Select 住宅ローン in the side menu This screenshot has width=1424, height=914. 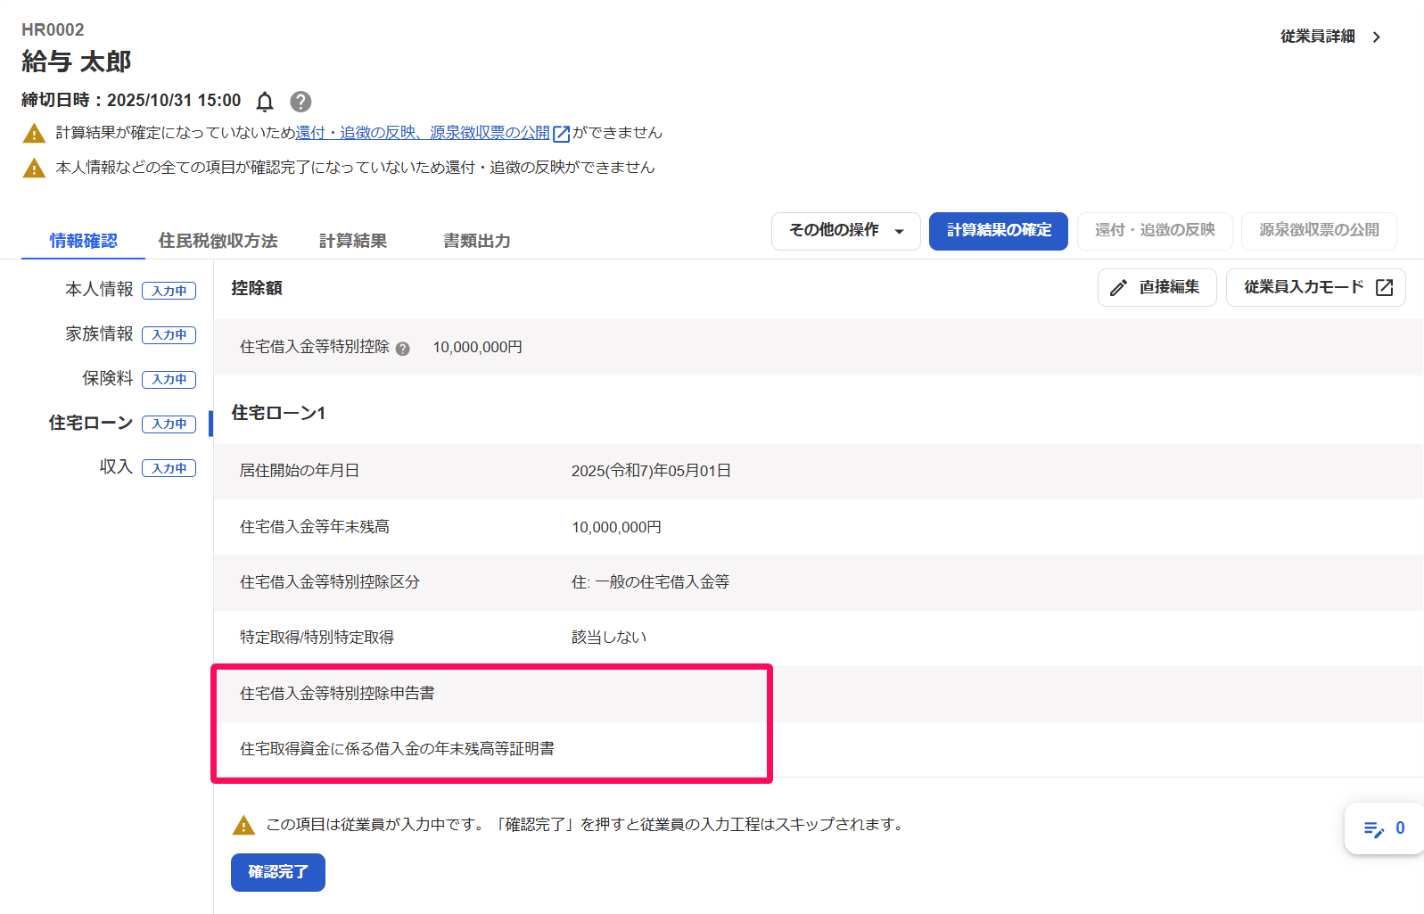91,423
